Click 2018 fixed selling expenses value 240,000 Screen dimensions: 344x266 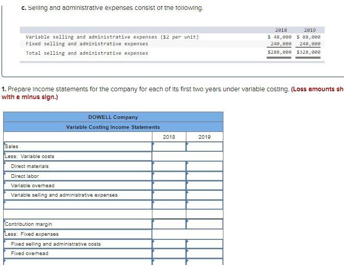(281, 44)
